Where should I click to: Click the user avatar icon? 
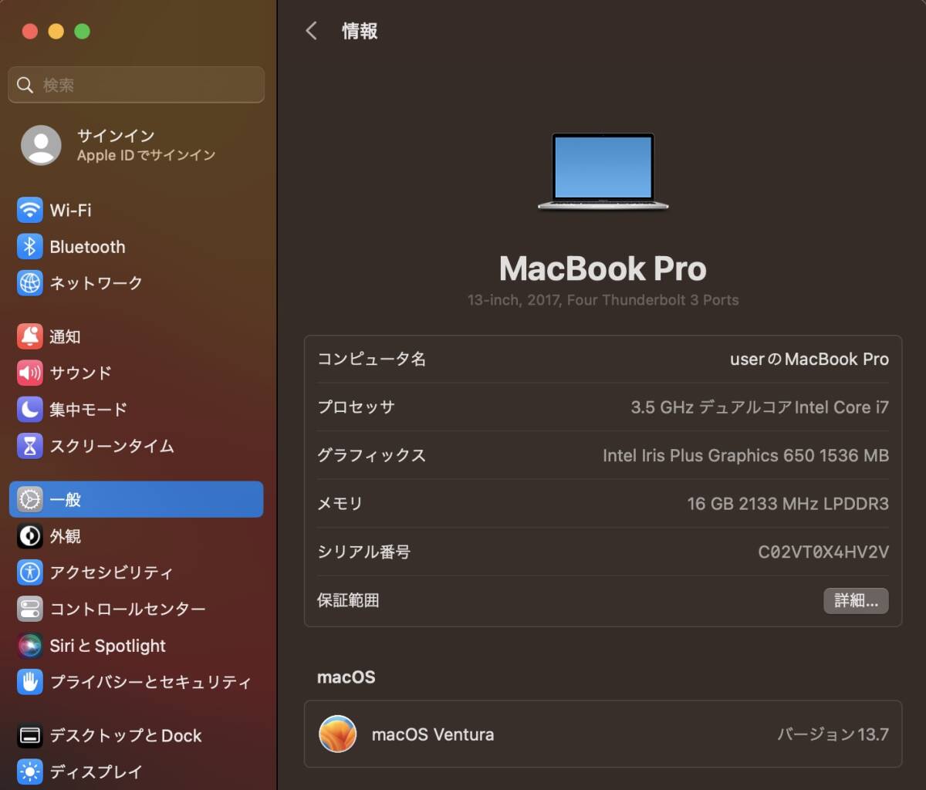41,145
